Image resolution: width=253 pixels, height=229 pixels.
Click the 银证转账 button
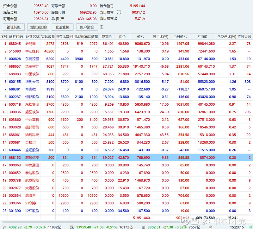tap(14, 27)
